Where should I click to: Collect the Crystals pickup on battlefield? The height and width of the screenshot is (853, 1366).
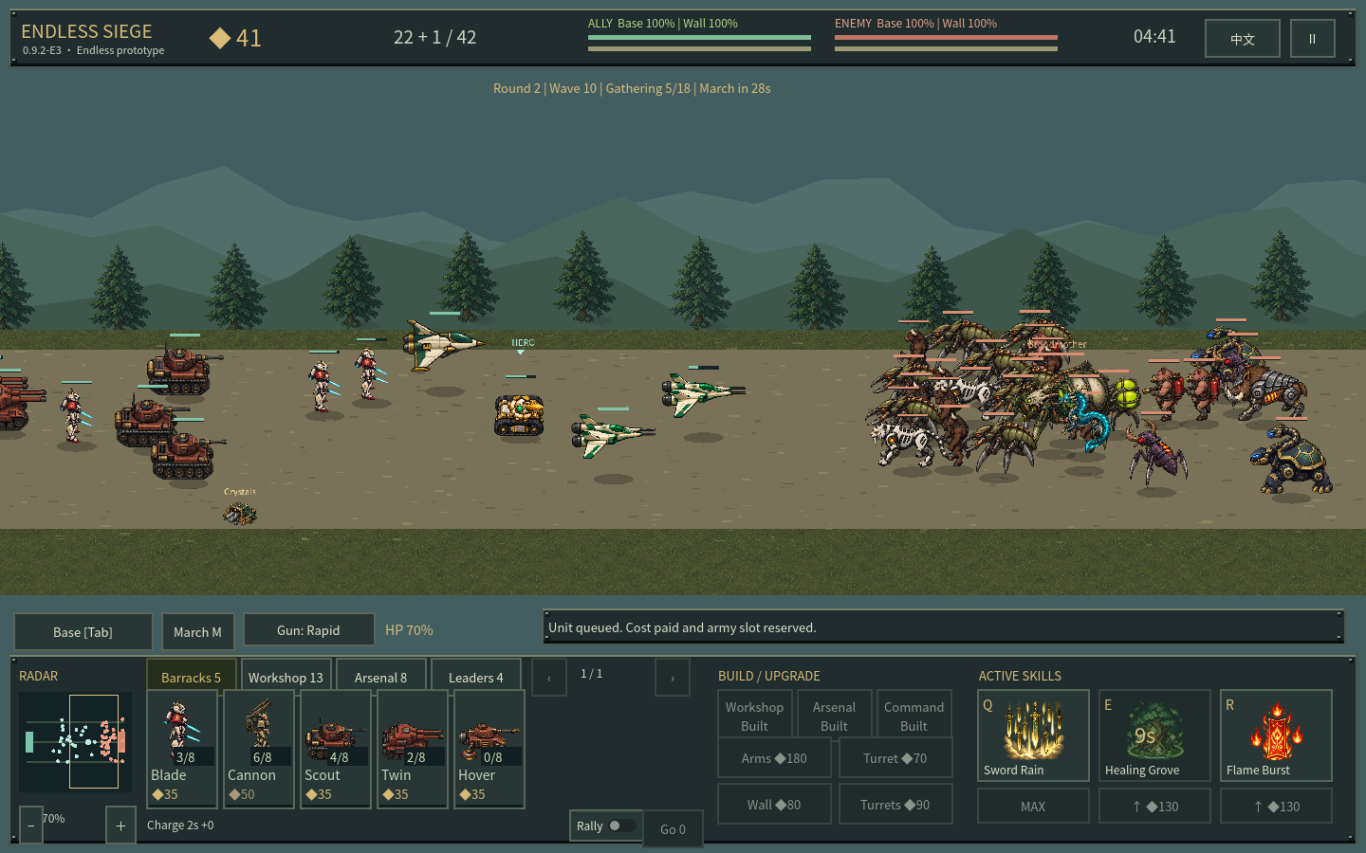pyautogui.click(x=240, y=513)
